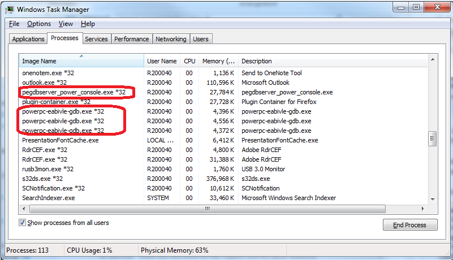Click the horizontal scrollbar thumb
Image resolution: width=453 pixels, height=260 pixels.
coord(208,209)
